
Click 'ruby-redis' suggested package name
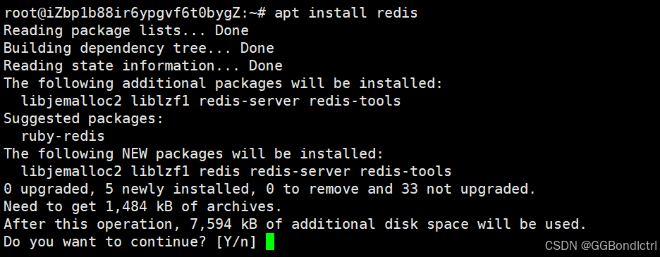63,137
